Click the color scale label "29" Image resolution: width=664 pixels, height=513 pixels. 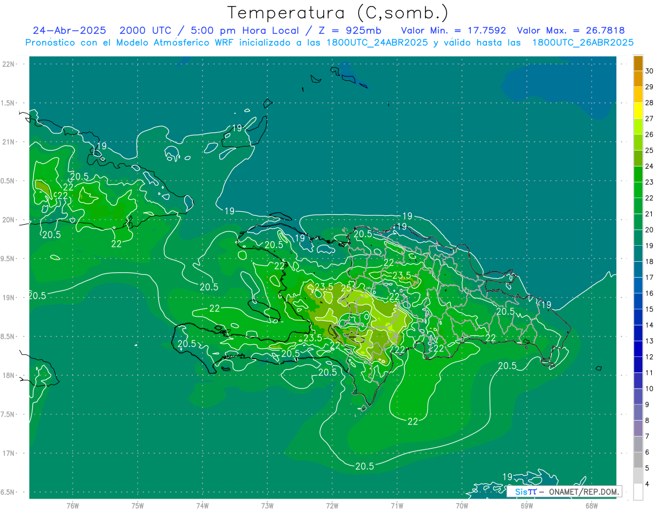[650, 87]
